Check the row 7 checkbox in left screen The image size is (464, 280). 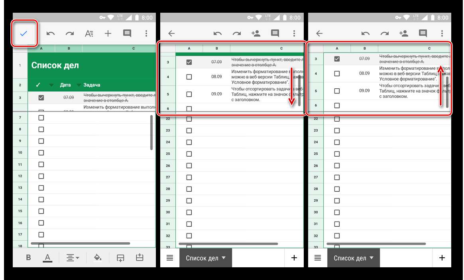point(41,118)
